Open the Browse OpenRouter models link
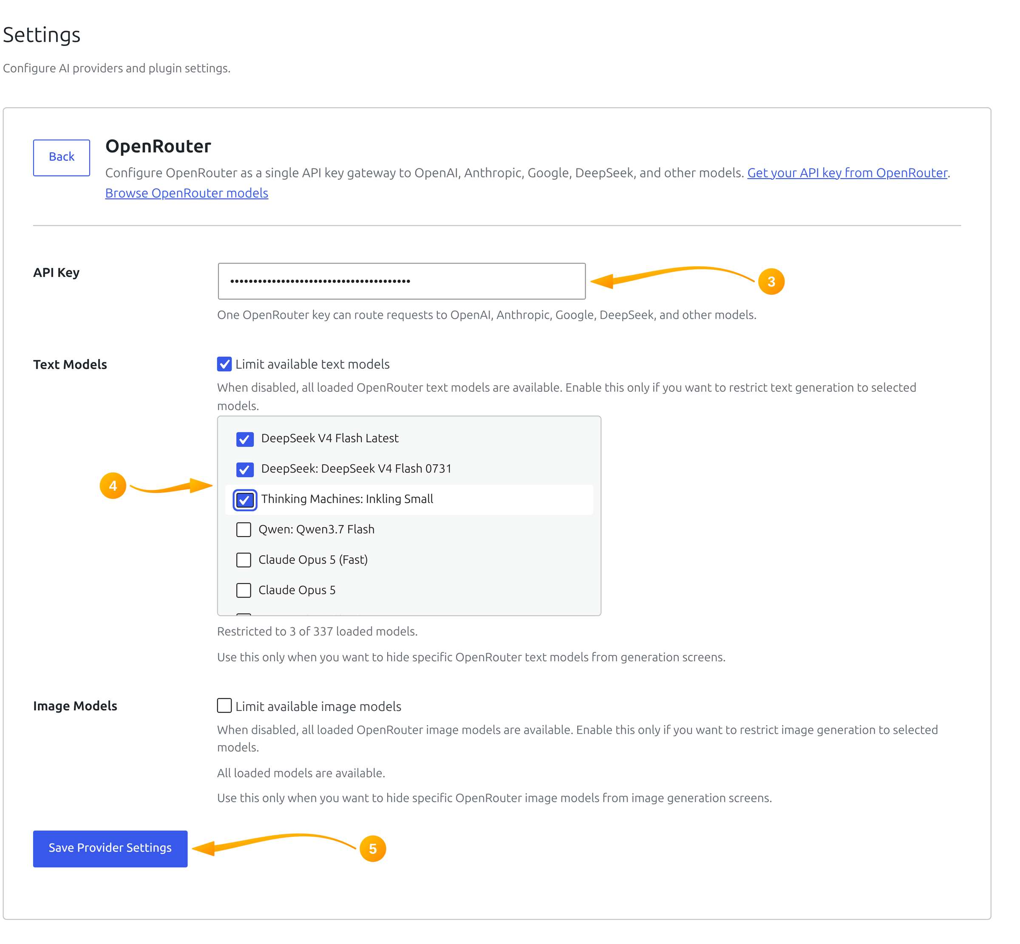1020x944 pixels. coord(186,193)
